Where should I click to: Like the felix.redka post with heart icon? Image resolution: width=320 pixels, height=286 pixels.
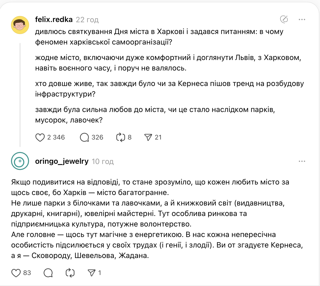tap(40, 137)
